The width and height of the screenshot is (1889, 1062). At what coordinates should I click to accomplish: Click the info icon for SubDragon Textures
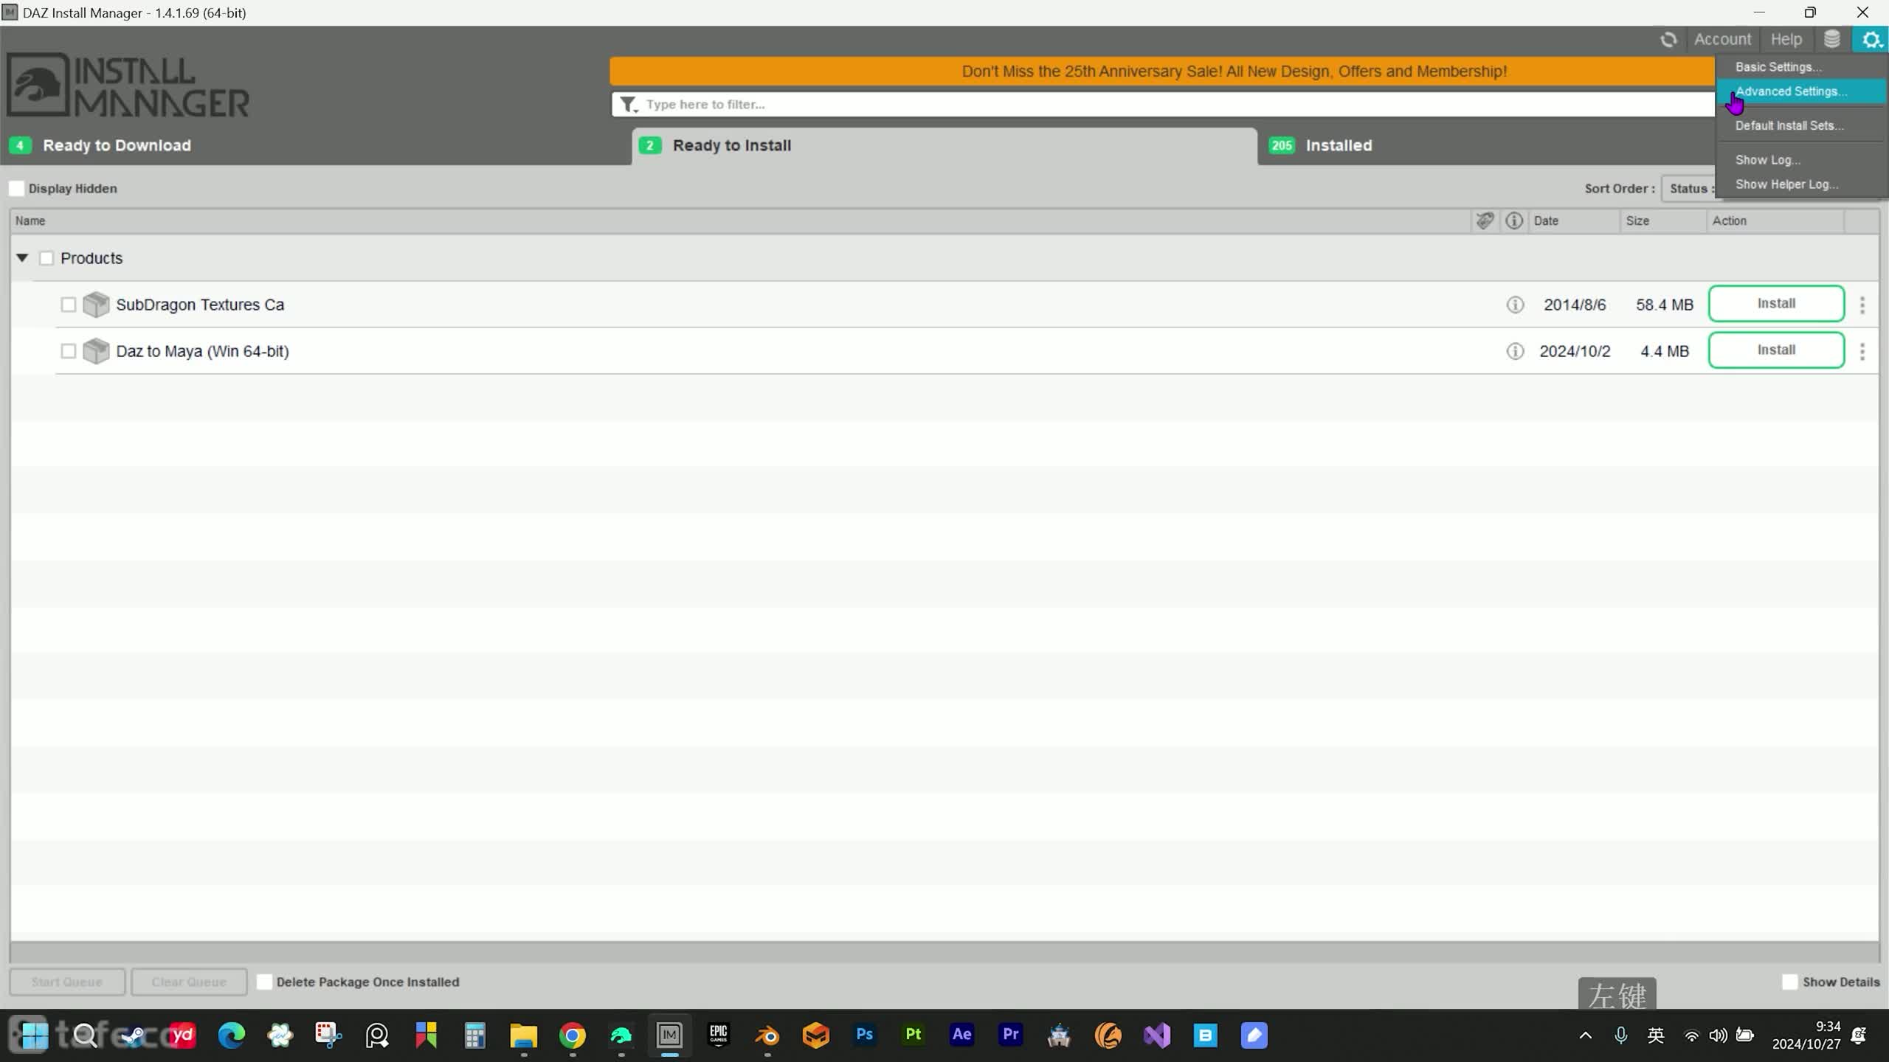coord(1514,303)
